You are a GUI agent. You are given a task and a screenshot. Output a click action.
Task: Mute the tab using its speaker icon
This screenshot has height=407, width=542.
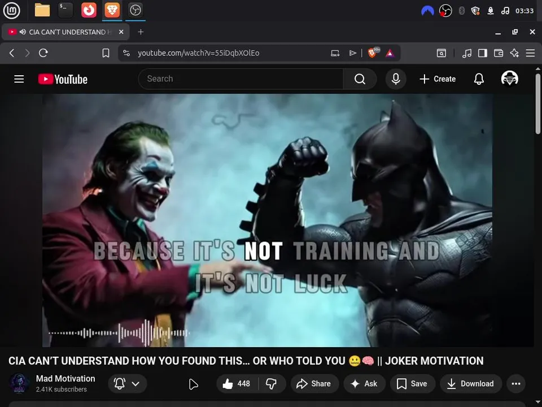click(23, 32)
